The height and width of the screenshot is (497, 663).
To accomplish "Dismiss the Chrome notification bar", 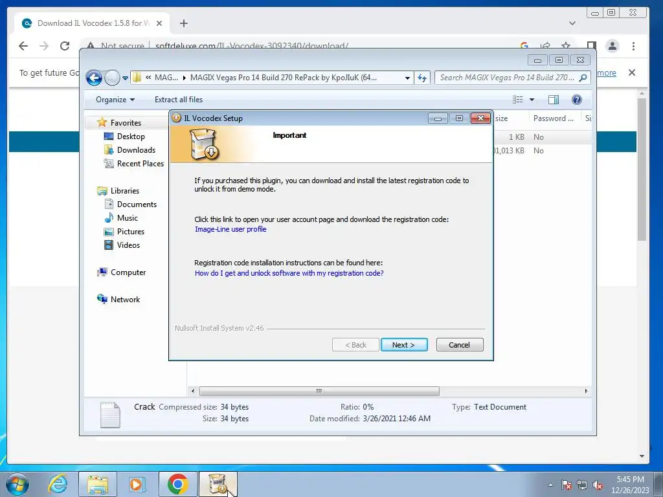I will [x=632, y=72].
